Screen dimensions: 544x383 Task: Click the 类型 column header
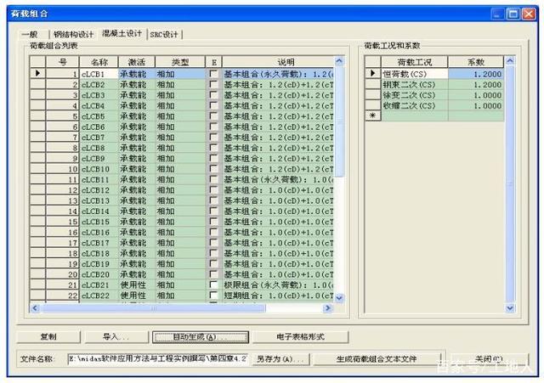180,62
